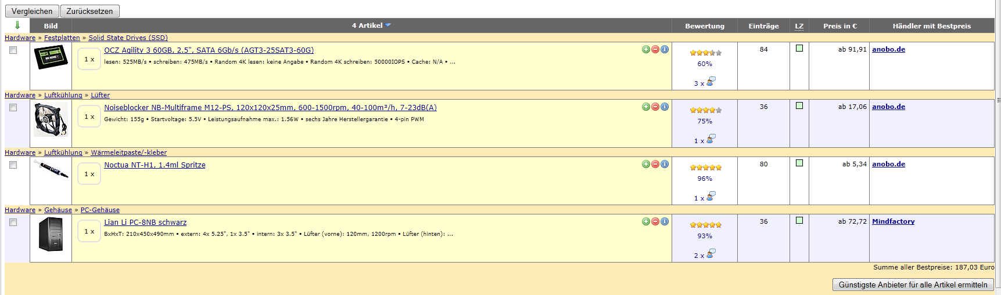
Task: Click the green plus icon for Lian Li PC-8NB
Action: [x=646, y=221]
